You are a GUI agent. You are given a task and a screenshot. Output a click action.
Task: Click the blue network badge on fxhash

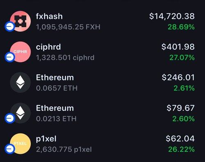(10, 27)
